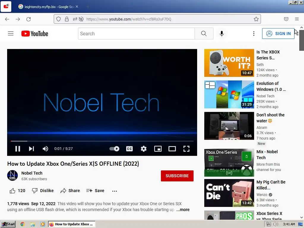Dislike the video

(43, 191)
